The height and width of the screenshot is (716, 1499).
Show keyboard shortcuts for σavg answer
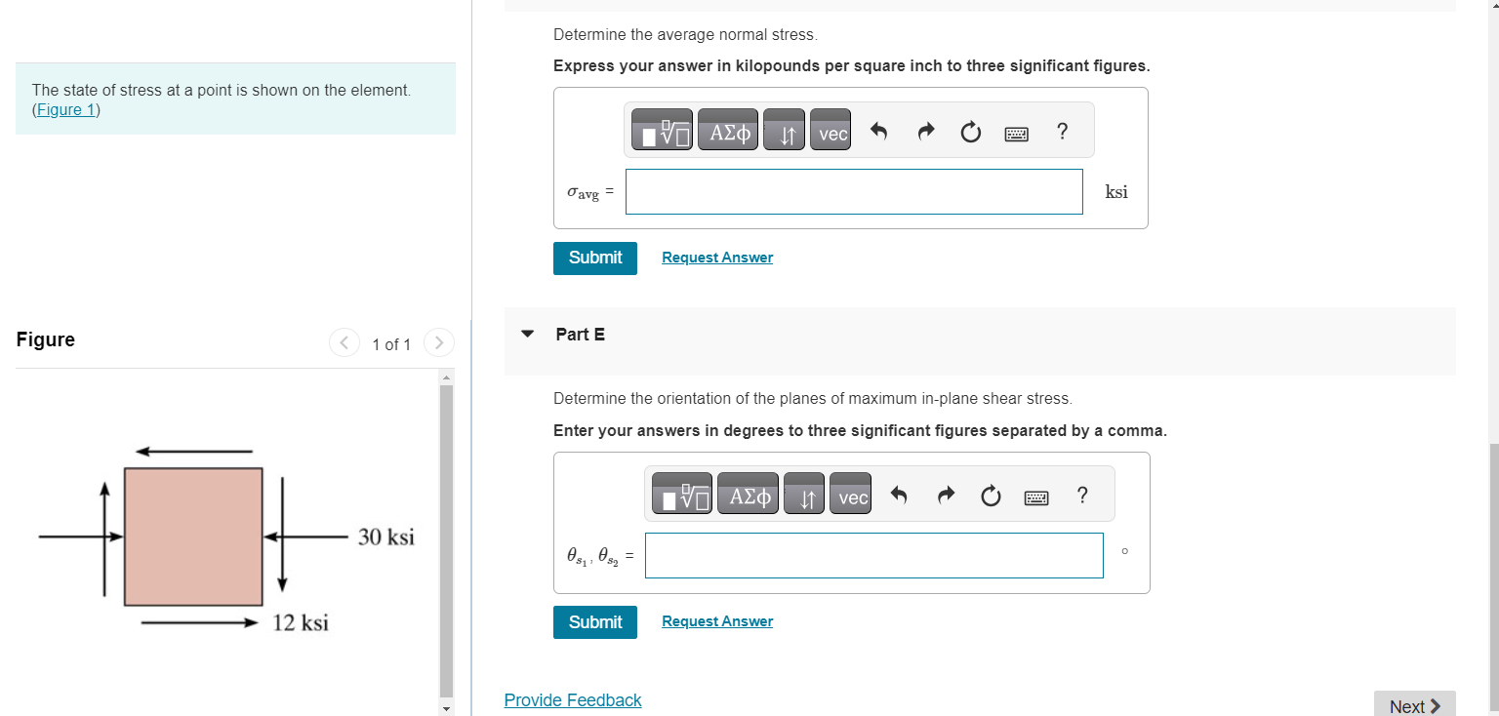[1016, 132]
